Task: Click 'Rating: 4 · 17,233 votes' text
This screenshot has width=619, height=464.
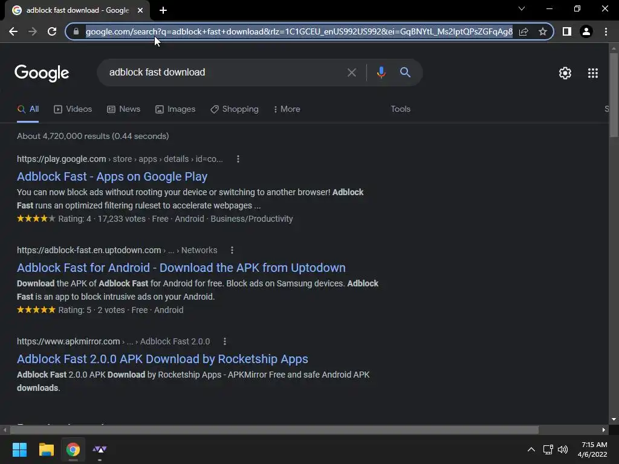Action: [x=102, y=219]
